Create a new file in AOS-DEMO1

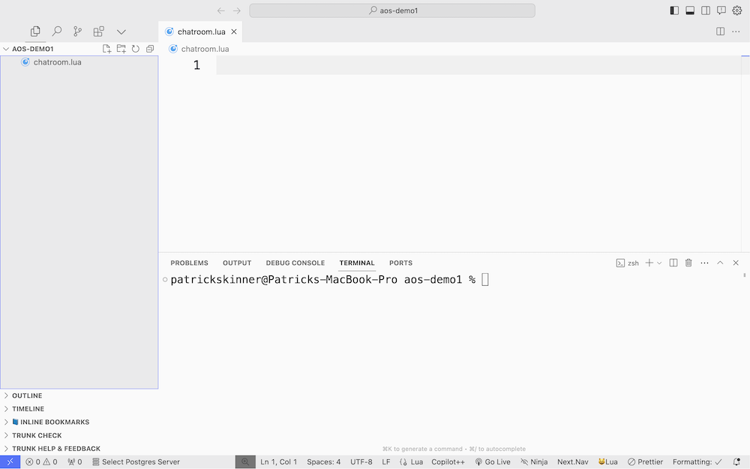106,48
